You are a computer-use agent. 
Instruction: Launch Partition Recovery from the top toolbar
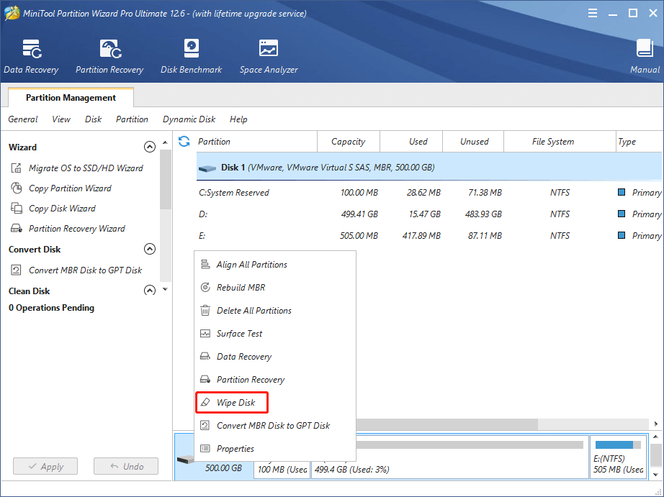[109, 57]
